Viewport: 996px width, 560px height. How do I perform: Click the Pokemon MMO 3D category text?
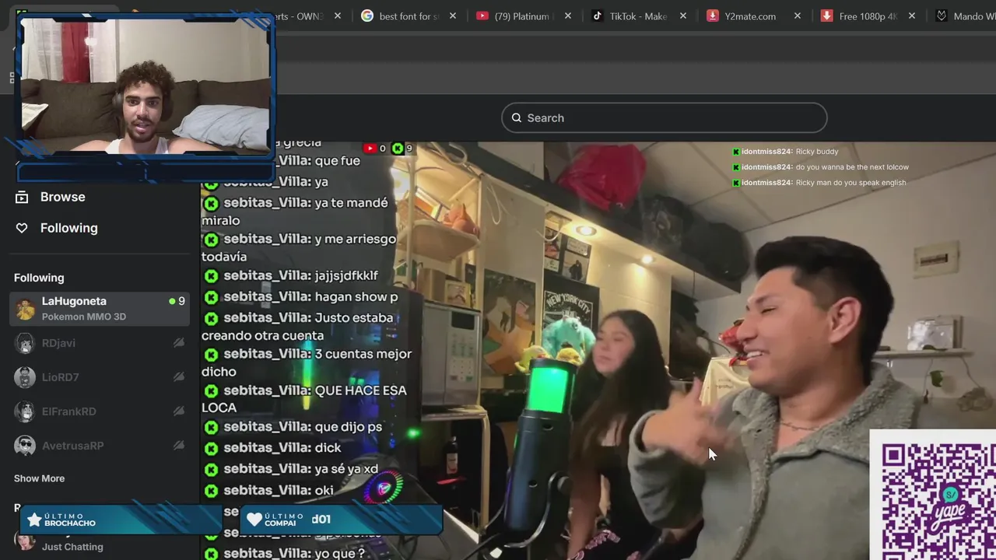coord(84,317)
